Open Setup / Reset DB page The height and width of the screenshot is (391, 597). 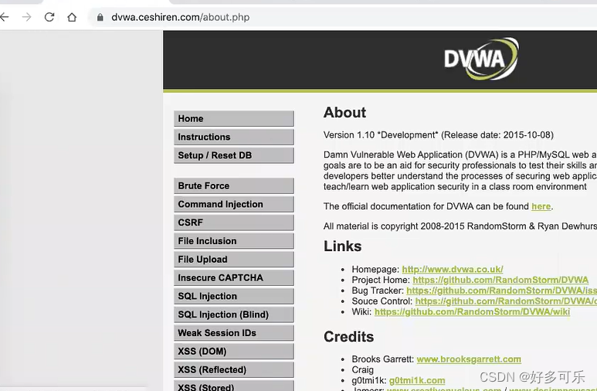(x=234, y=155)
